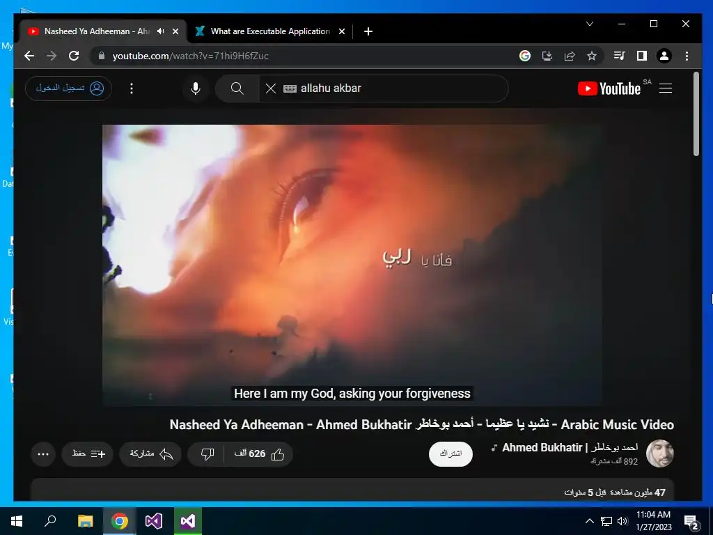Click the page vertical scrollbar
The height and width of the screenshot is (535, 713).
click(696, 114)
